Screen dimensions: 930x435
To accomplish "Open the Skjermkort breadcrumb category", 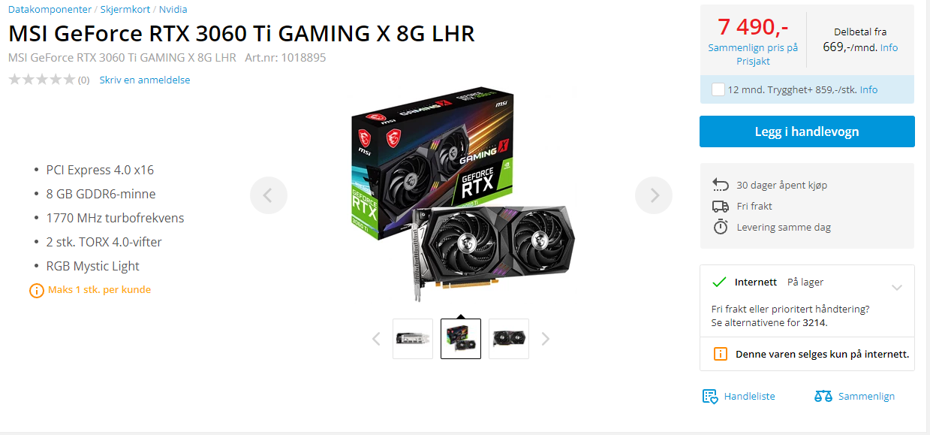I will pos(126,10).
